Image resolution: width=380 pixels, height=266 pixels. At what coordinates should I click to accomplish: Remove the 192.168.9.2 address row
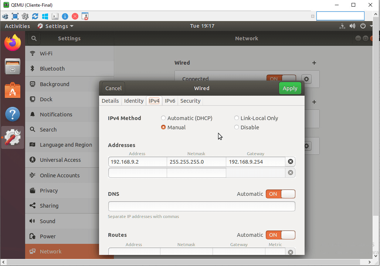[290, 161]
